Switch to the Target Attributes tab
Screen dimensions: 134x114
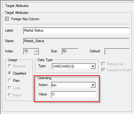pyautogui.click(x=17, y=6)
